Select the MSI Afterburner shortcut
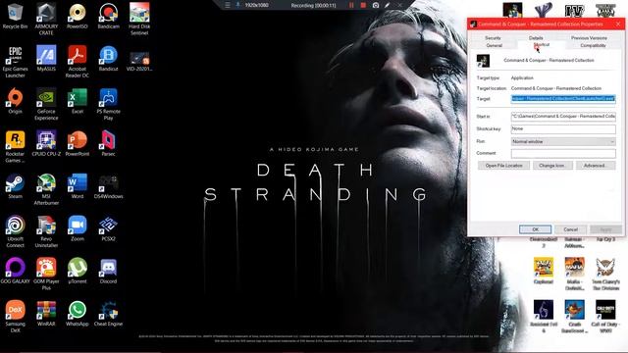This screenshot has width=628, height=353. point(46,189)
